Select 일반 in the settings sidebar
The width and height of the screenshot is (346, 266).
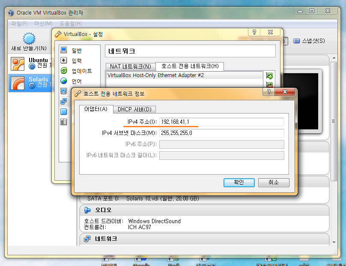click(x=77, y=51)
